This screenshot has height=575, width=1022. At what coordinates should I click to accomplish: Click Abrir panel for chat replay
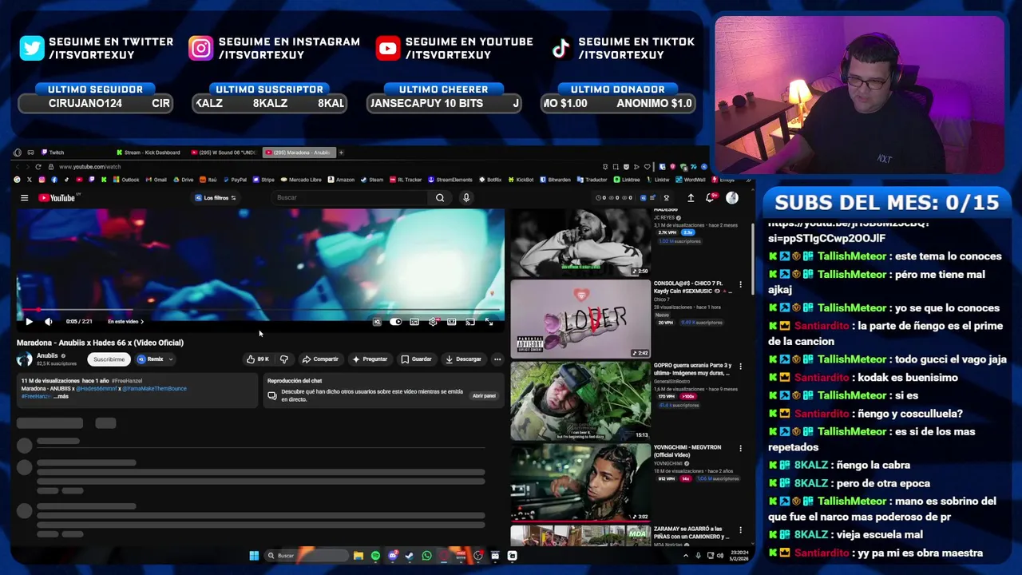[x=484, y=396]
